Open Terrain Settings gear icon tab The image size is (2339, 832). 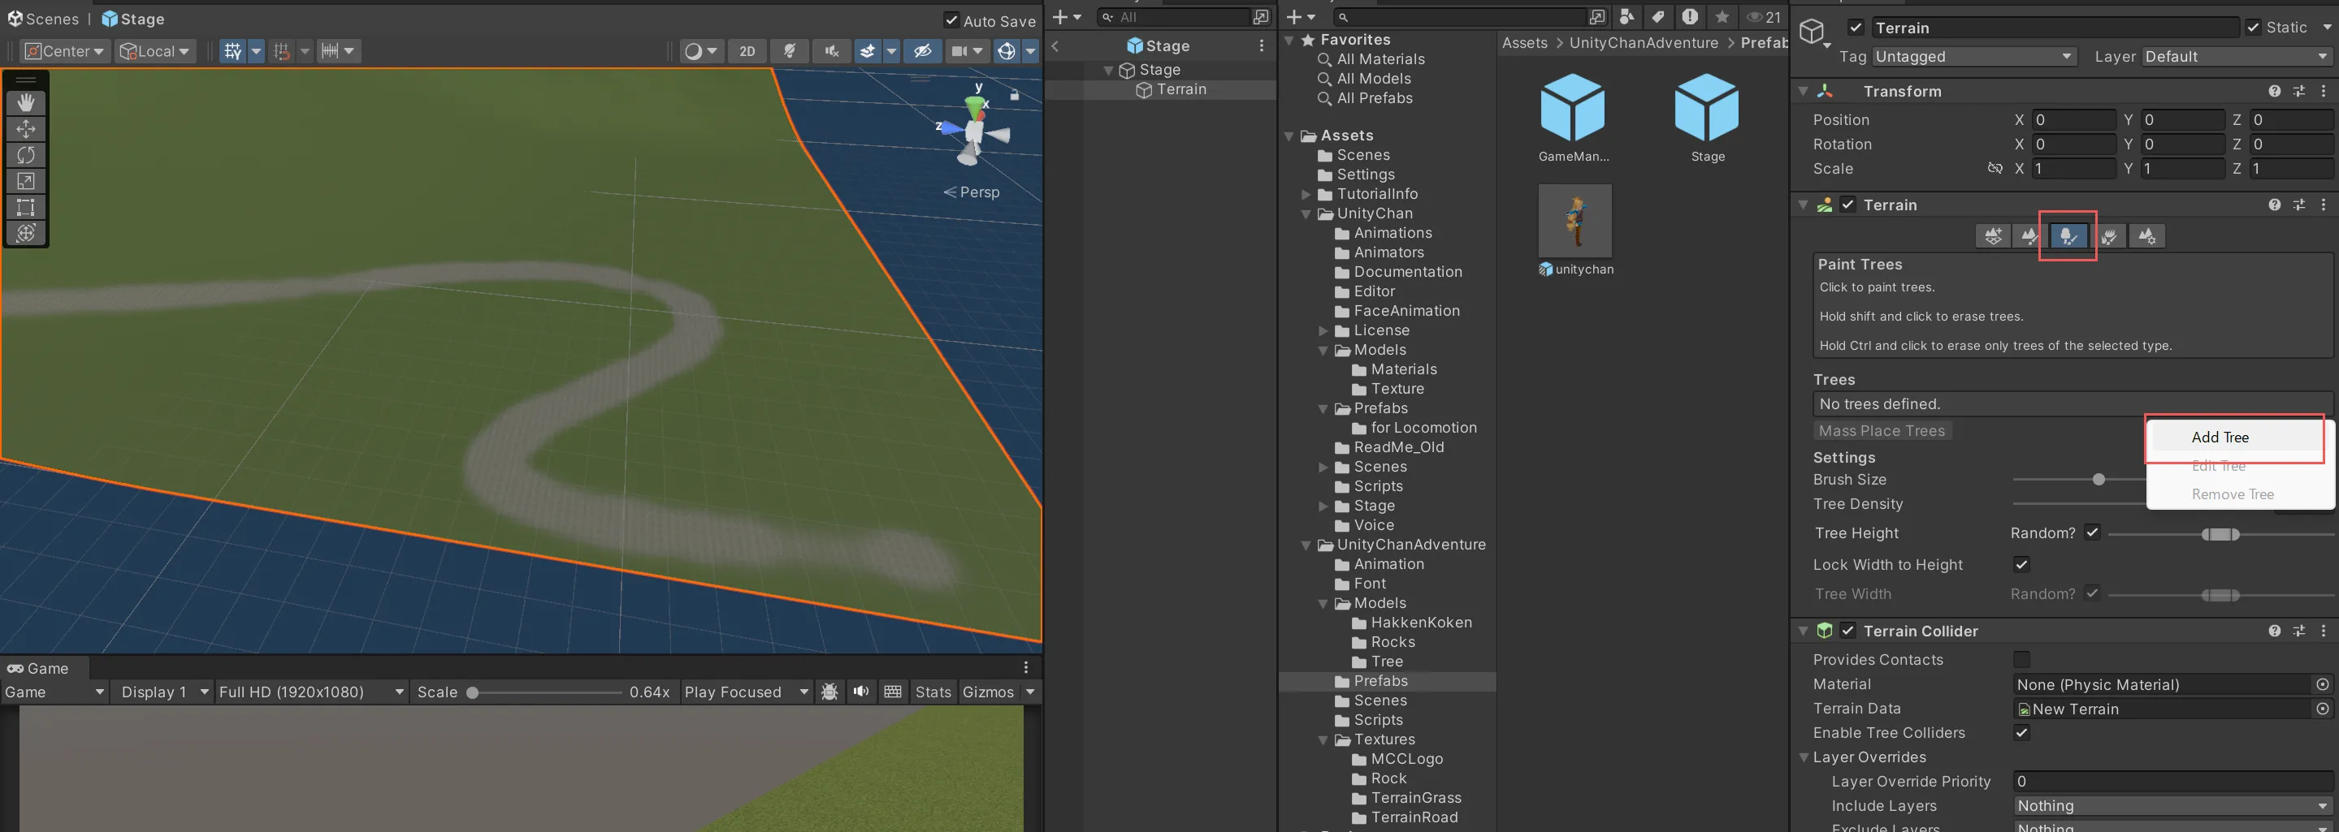pos(2146,237)
